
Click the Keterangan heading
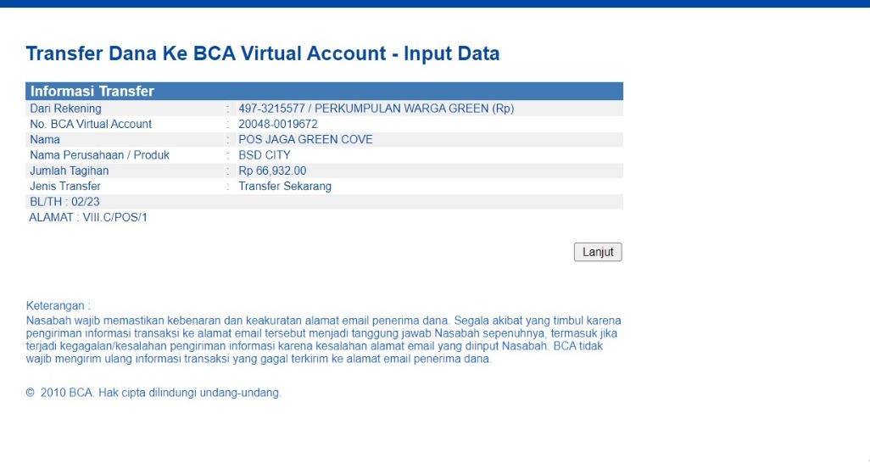coord(58,305)
